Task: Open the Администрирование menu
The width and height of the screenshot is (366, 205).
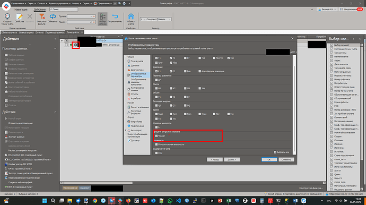Action: pos(59,3)
